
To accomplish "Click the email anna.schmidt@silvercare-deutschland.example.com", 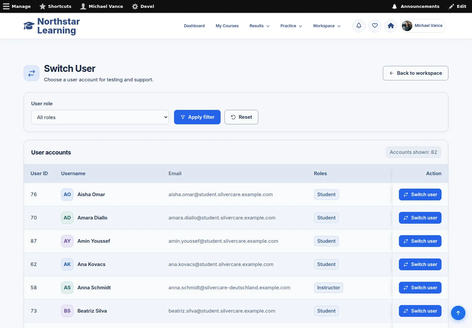I will tap(229, 288).
